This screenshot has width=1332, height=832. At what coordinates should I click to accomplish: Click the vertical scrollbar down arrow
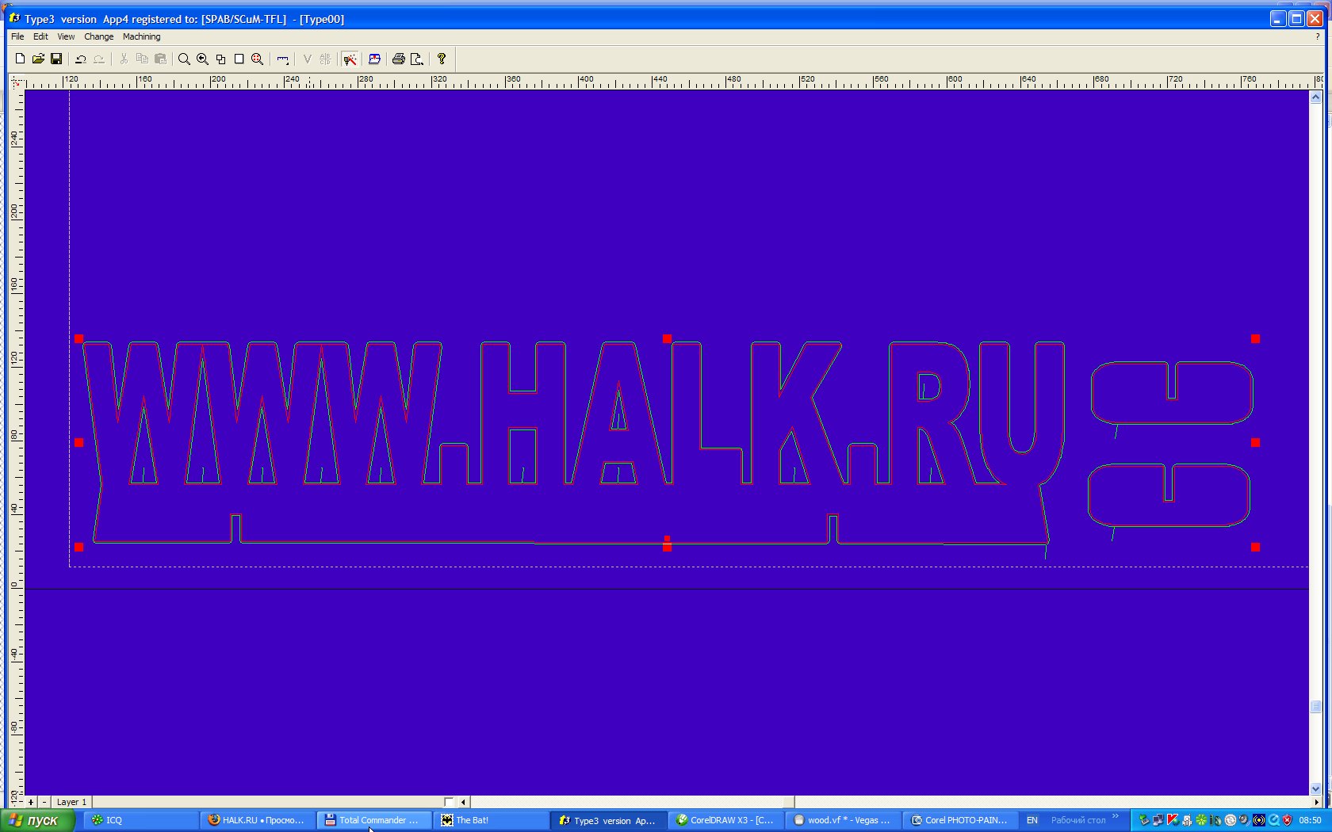tap(1315, 788)
